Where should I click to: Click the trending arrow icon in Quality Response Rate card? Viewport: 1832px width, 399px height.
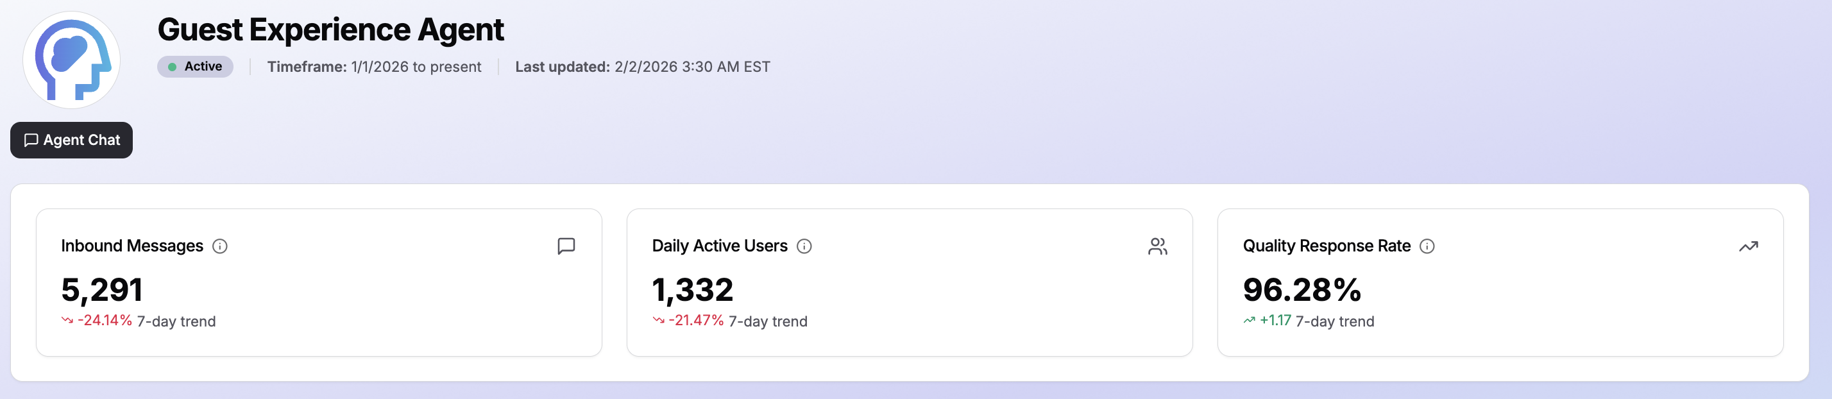click(1748, 246)
